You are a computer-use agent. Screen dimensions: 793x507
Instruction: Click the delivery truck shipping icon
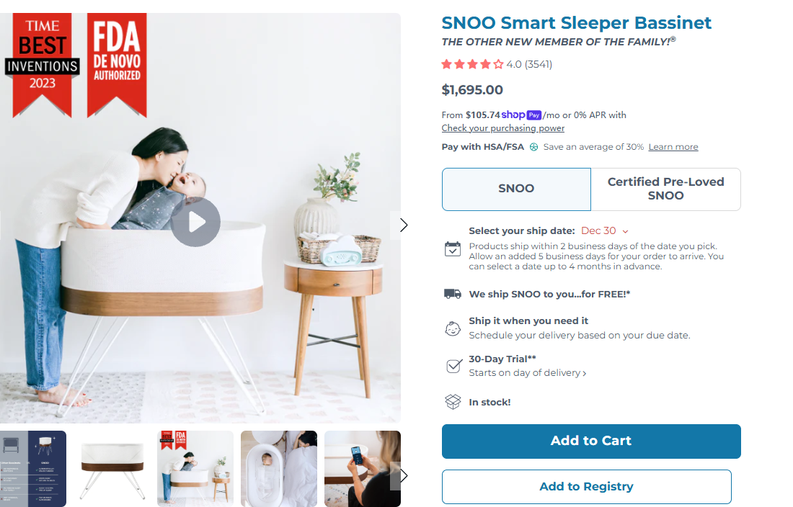[x=453, y=294]
